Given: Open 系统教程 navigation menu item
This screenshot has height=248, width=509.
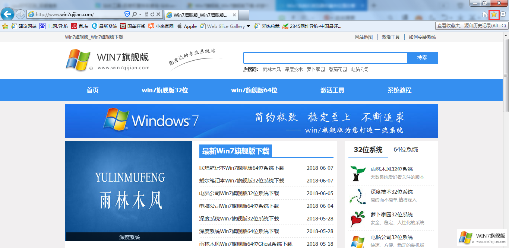Looking at the screenshot, I should (x=399, y=90).
